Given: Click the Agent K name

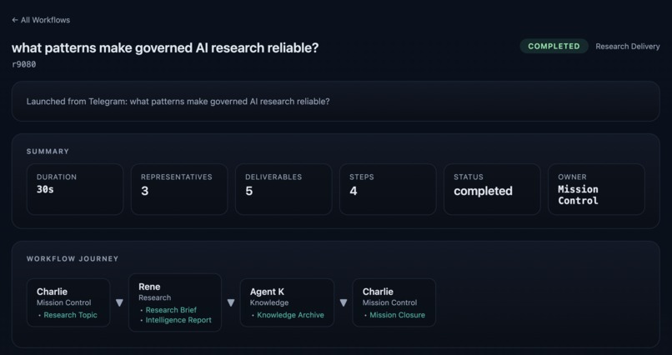Looking at the screenshot, I should point(267,292).
